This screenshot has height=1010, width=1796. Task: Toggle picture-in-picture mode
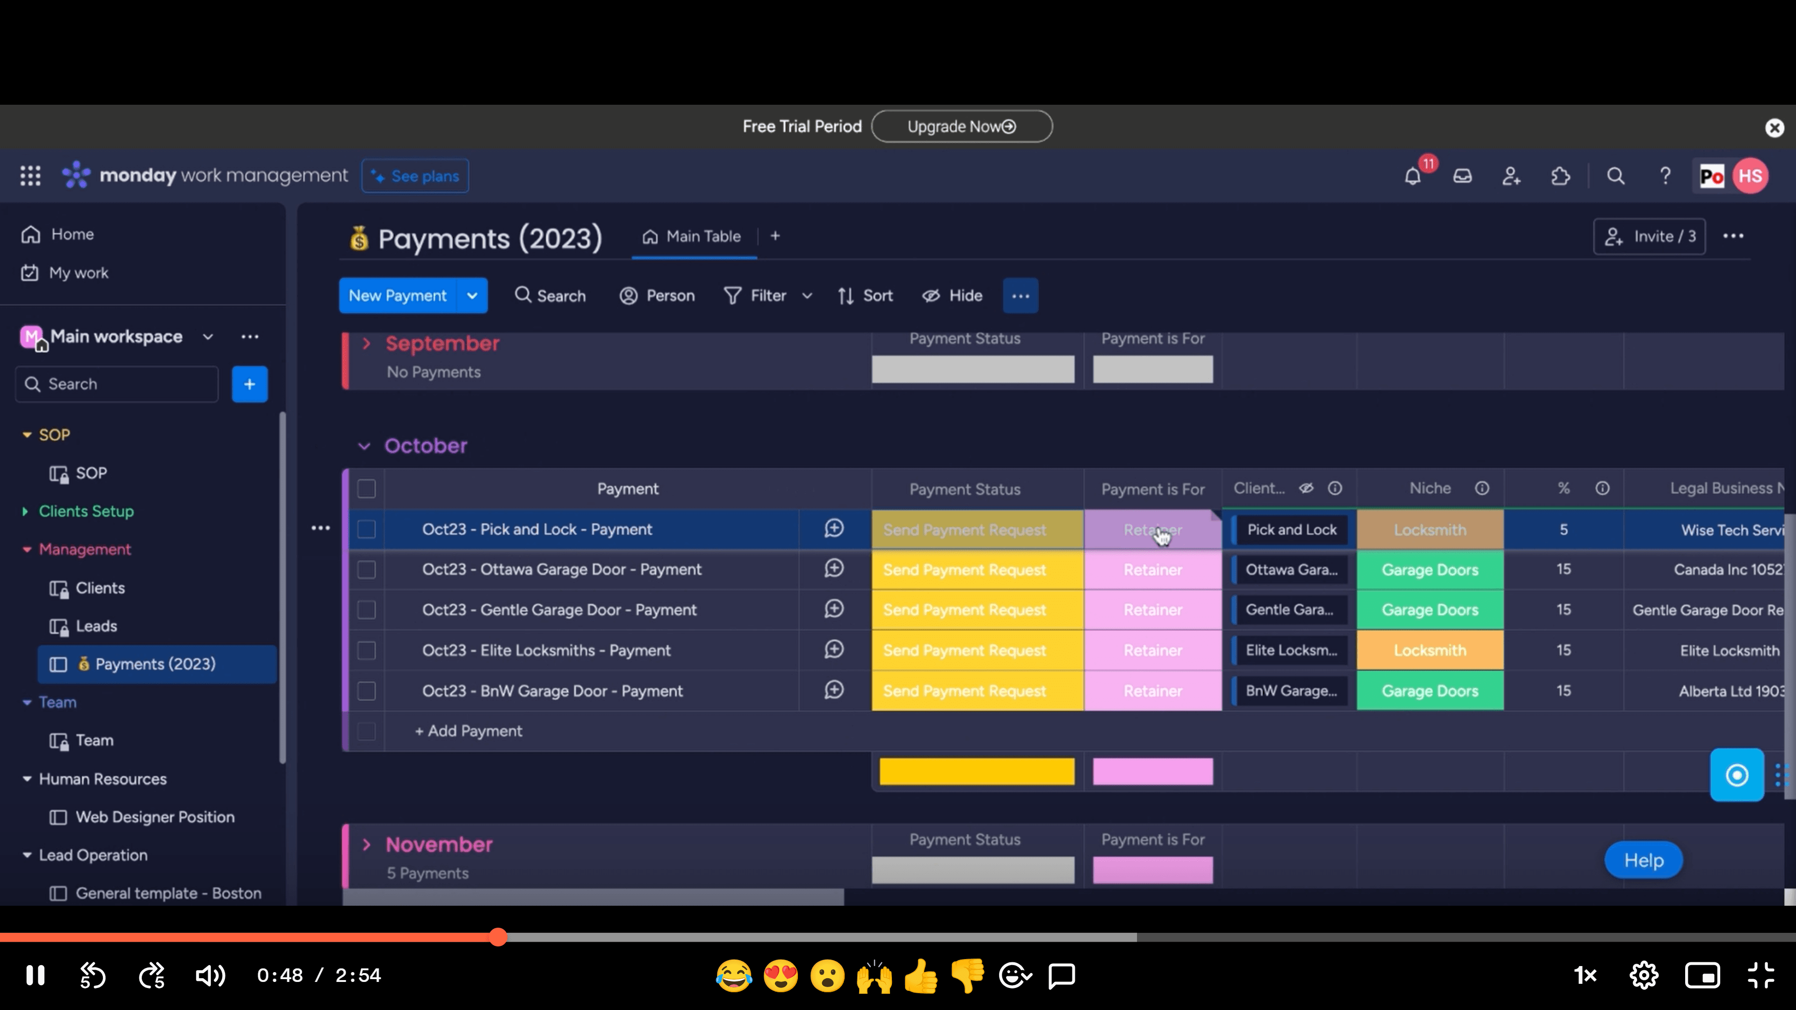1702,975
